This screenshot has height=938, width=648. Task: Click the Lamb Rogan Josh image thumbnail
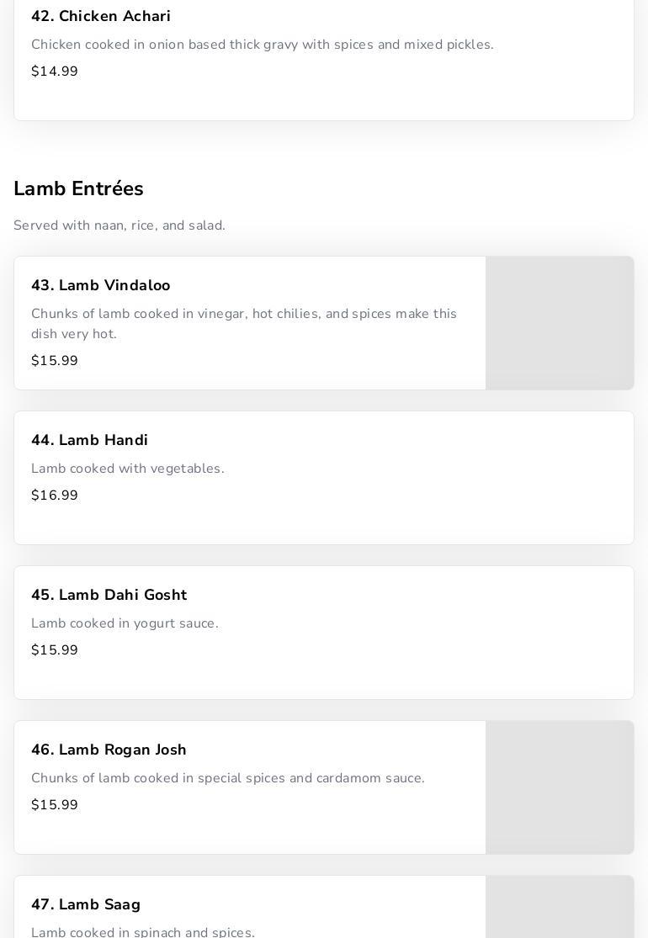[x=560, y=787]
